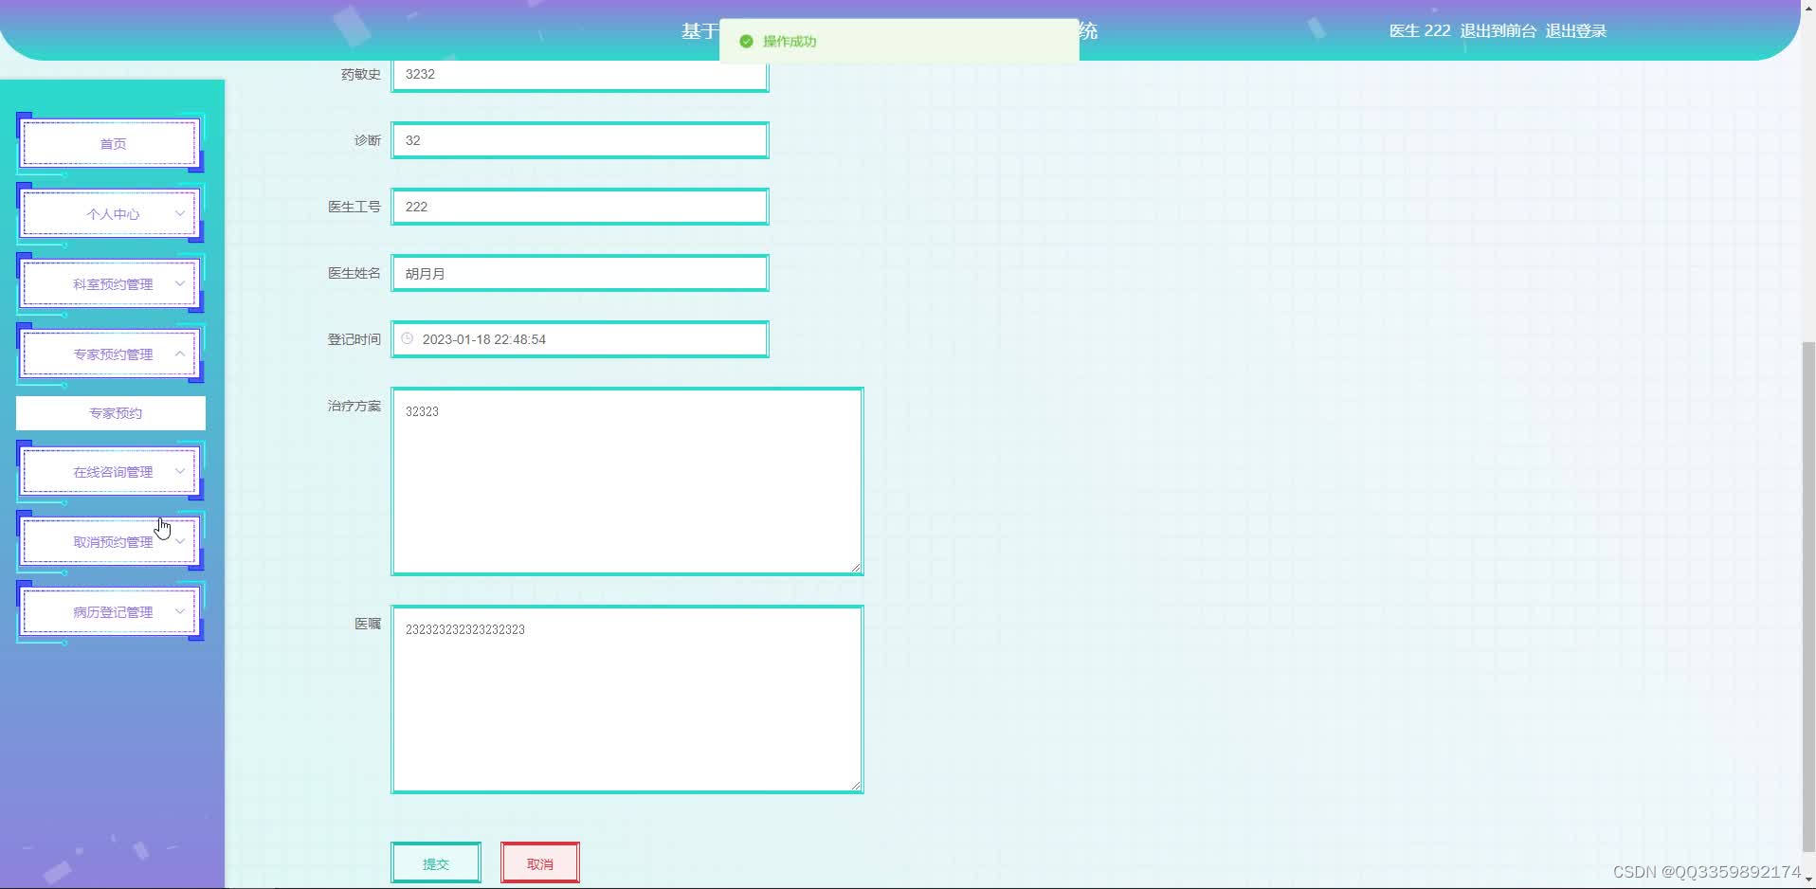This screenshot has width=1816, height=889.
Task: Click the clock icon in 登记时间 field
Action: pos(408,338)
